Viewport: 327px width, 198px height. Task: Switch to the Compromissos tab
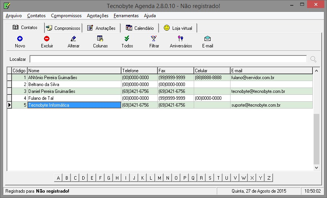pos(64,28)
